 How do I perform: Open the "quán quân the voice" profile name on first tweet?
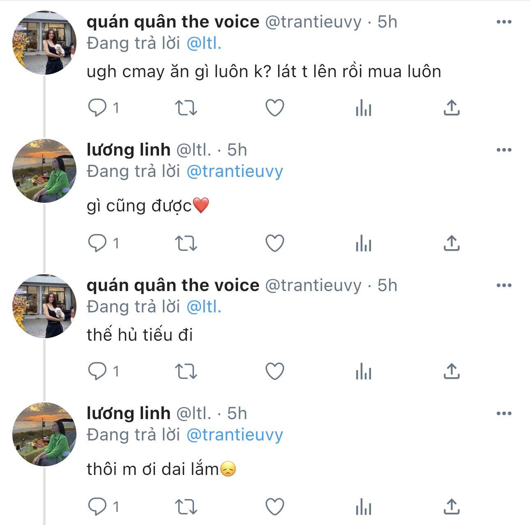(173, 22)
